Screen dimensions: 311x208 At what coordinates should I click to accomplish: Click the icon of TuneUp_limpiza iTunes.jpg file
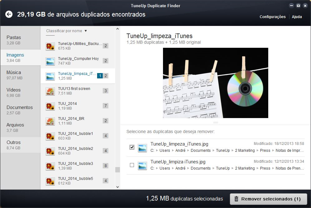142,166
